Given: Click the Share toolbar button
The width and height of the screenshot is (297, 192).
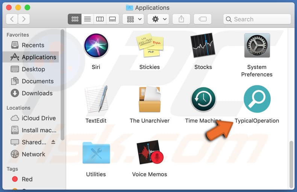Looking at the screenshot, I should [181, 19].
